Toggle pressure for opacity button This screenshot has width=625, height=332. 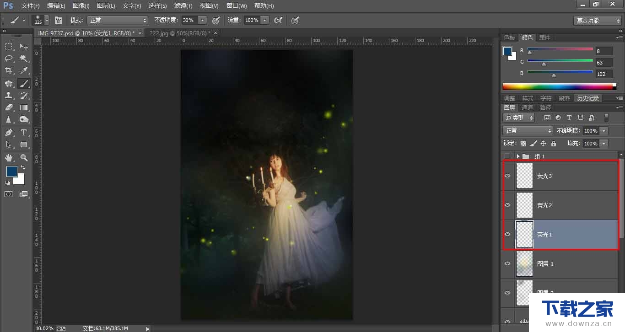point(216,20)
